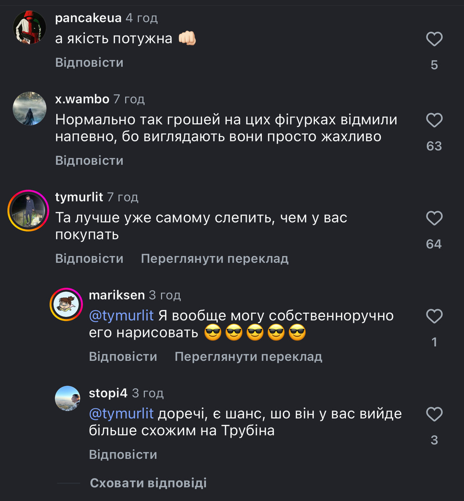
Task: Open the @tymurlit mention in mariksen's reply
Action: [122, 316]
